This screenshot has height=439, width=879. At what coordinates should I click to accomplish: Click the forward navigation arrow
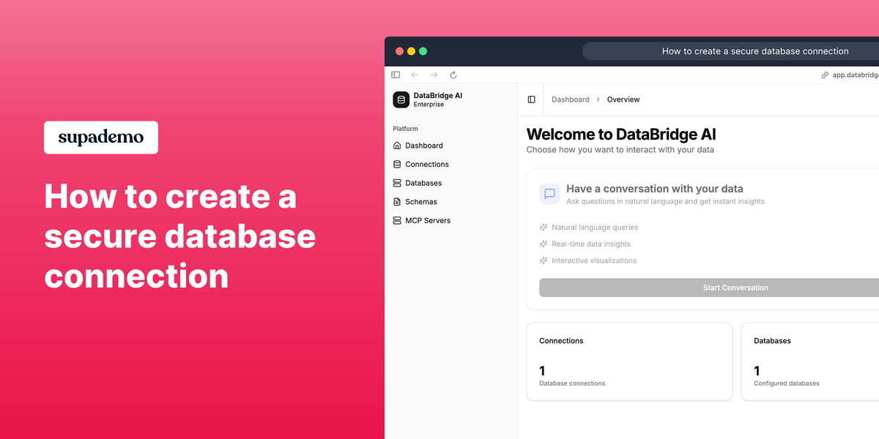pos(434,74)
